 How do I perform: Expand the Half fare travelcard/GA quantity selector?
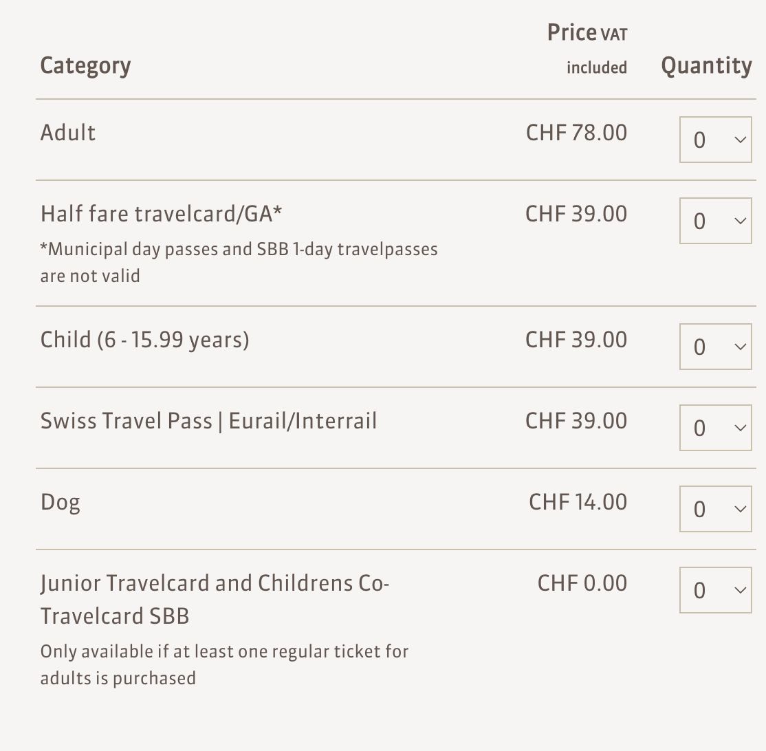(715, 221)
